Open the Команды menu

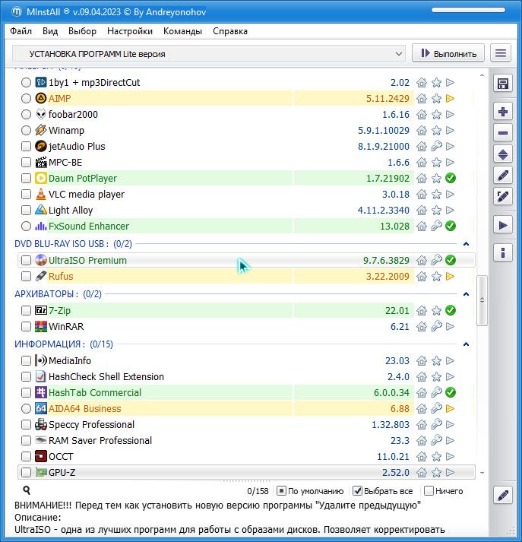tap(182, 31)
